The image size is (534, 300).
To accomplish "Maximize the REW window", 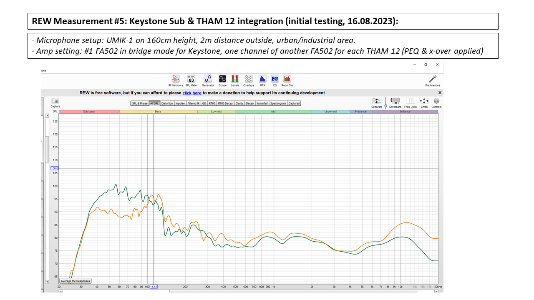I will pyautogui.click(x=426, y=65).
